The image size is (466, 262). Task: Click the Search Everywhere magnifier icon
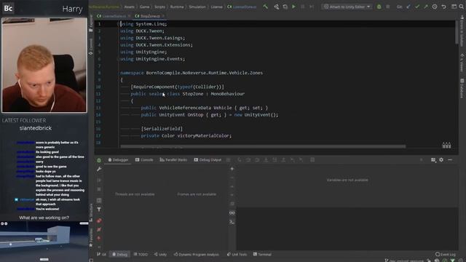click(461, 7)
